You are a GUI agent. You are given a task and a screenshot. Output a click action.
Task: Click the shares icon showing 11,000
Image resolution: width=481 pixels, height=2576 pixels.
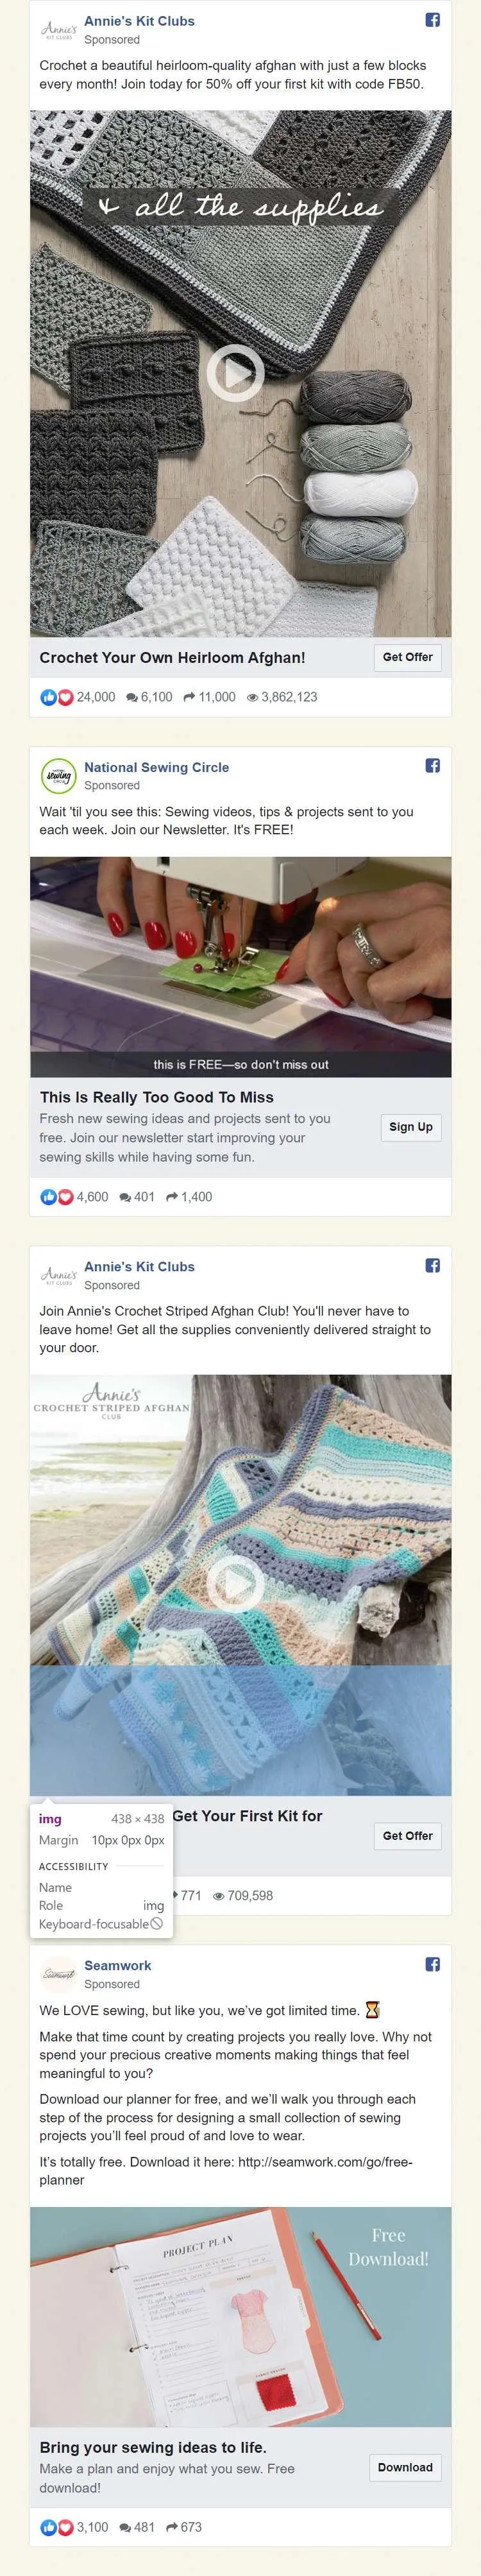[x=189, y=697]
